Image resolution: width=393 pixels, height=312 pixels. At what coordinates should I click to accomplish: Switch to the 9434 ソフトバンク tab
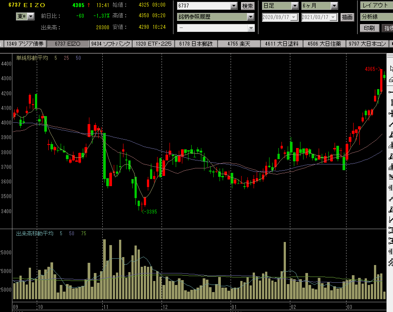(110, 44)
